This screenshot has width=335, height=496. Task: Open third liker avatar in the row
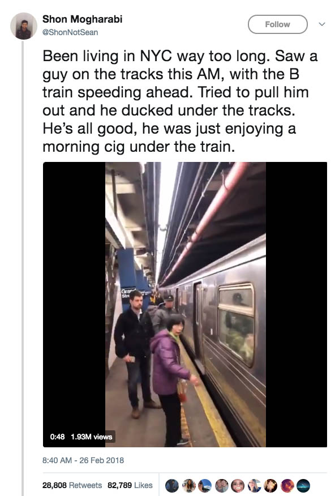click(x=205, y=486)
